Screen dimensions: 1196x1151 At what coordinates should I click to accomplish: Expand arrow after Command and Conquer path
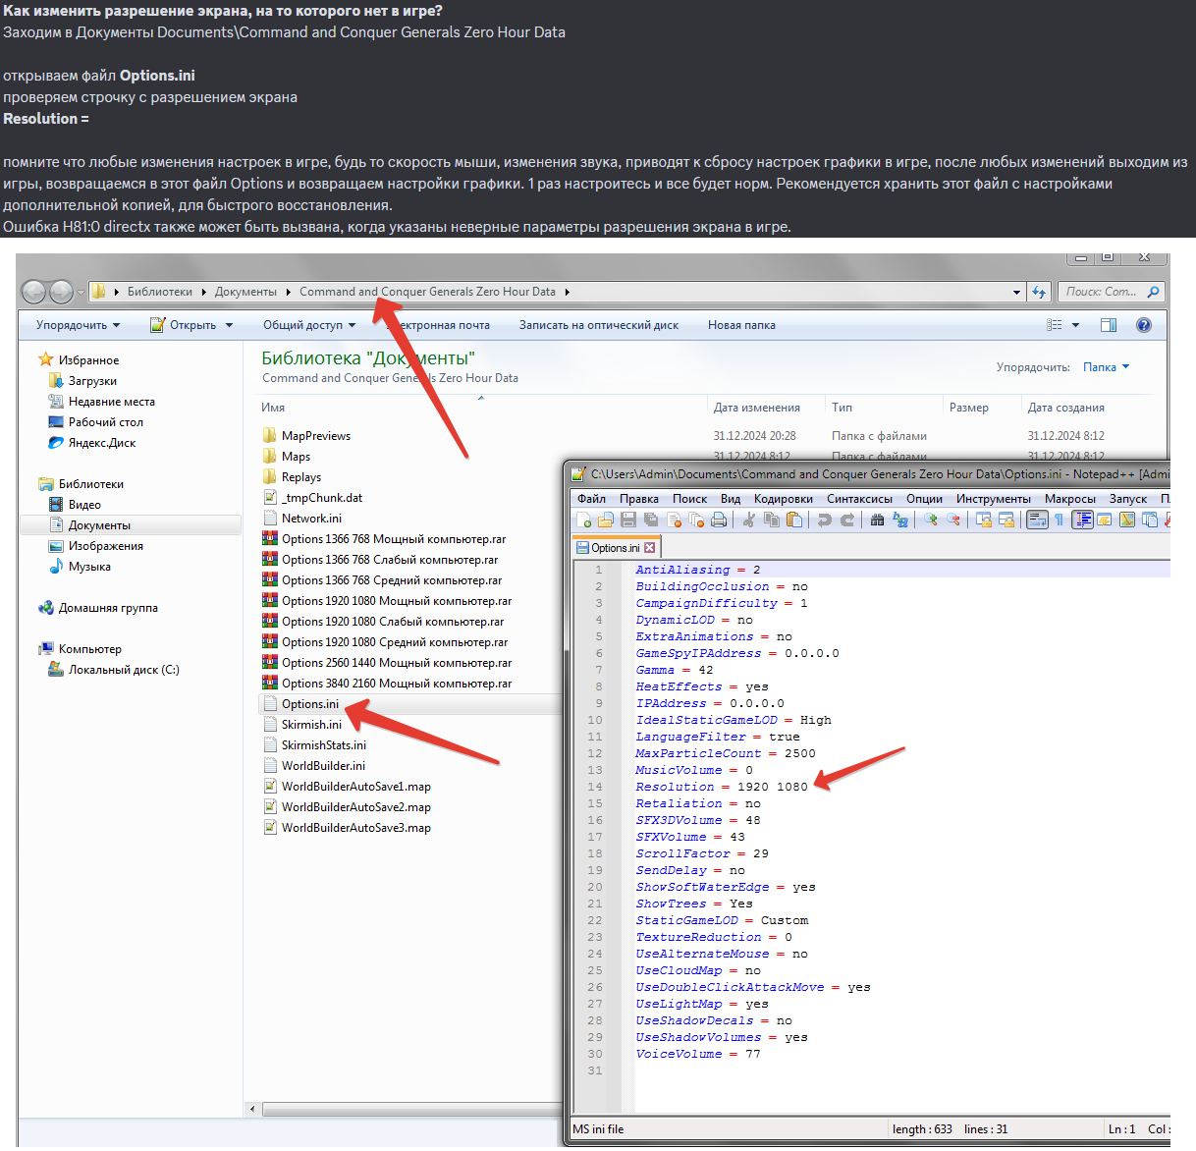(x=567, y=292)
